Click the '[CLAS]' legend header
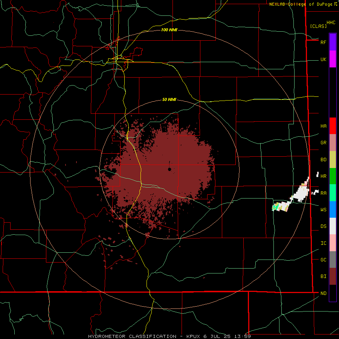 [318, 26]
